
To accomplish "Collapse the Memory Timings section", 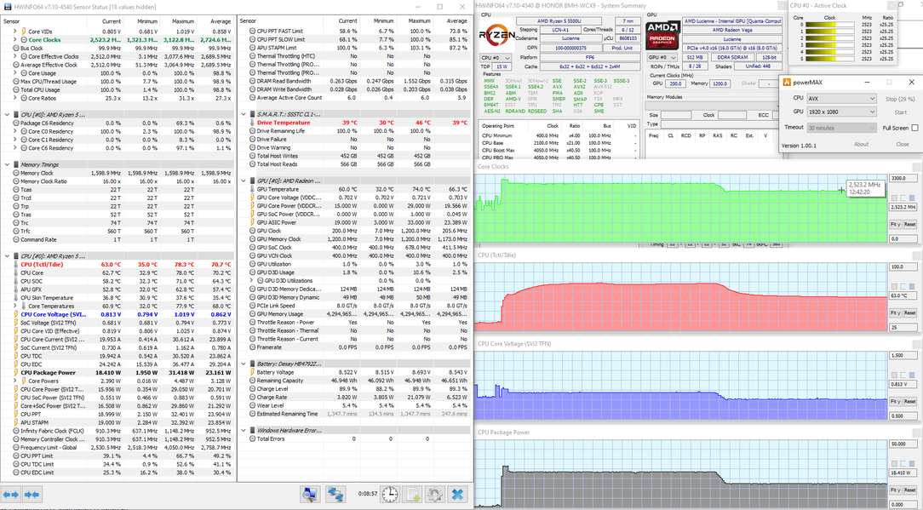I will [7, 165].
